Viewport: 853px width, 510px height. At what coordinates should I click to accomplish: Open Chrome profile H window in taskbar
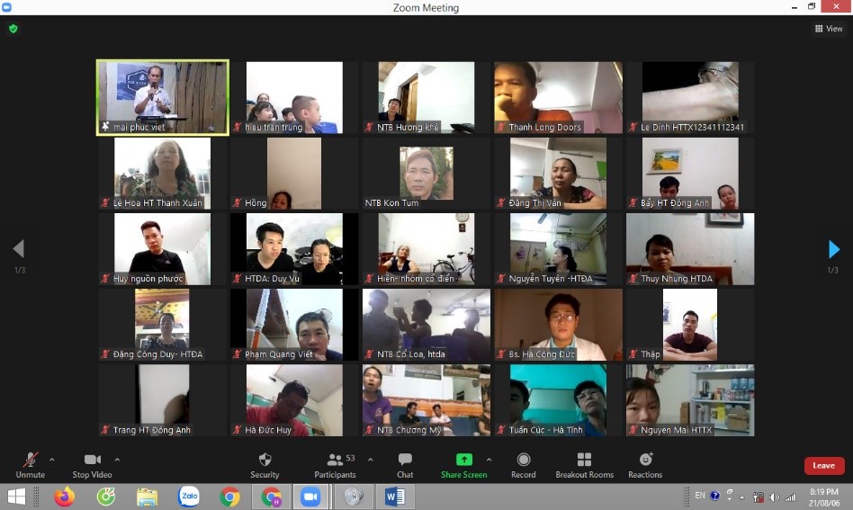tap(272, 497)
